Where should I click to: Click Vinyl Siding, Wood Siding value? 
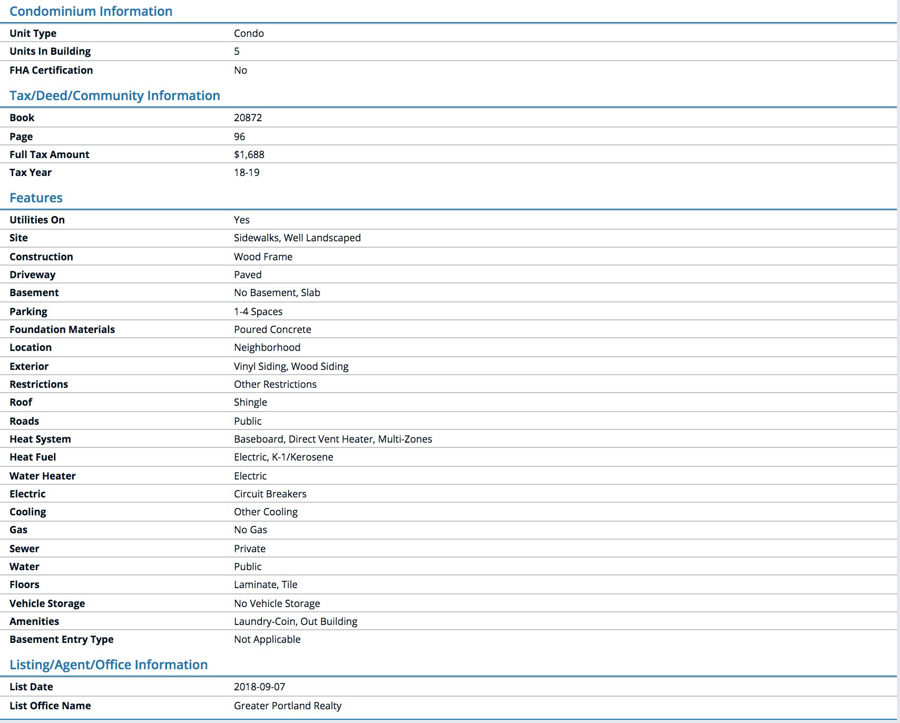tap(291, 366)
